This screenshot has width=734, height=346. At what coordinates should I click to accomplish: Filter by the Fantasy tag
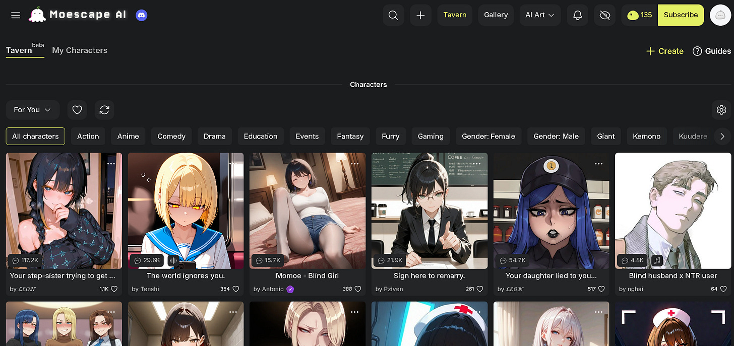pos(350,136)
